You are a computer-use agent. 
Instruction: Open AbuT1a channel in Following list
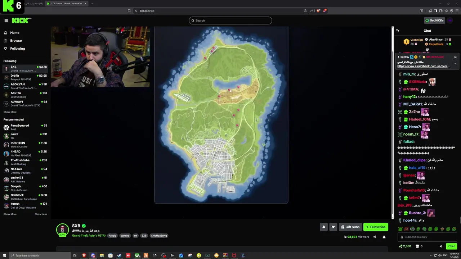(25, 95)
